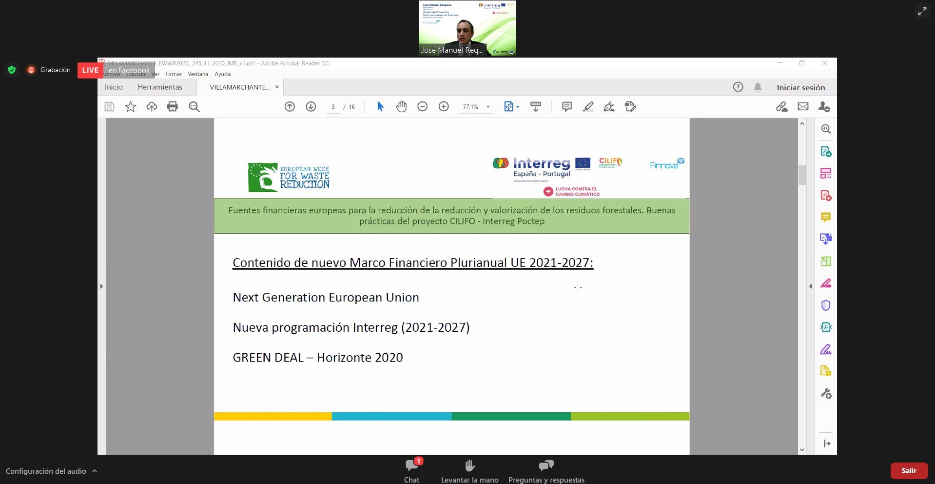The width and height of the screenshot is (935, 484).
Task: Select the hand pan tool
Action: (401, 106)
